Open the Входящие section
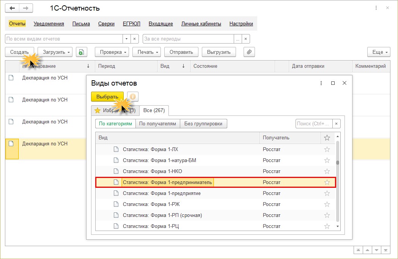 160,23
